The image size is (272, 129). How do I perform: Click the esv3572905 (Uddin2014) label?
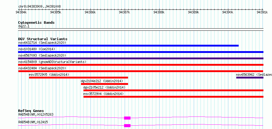[49, 75]
